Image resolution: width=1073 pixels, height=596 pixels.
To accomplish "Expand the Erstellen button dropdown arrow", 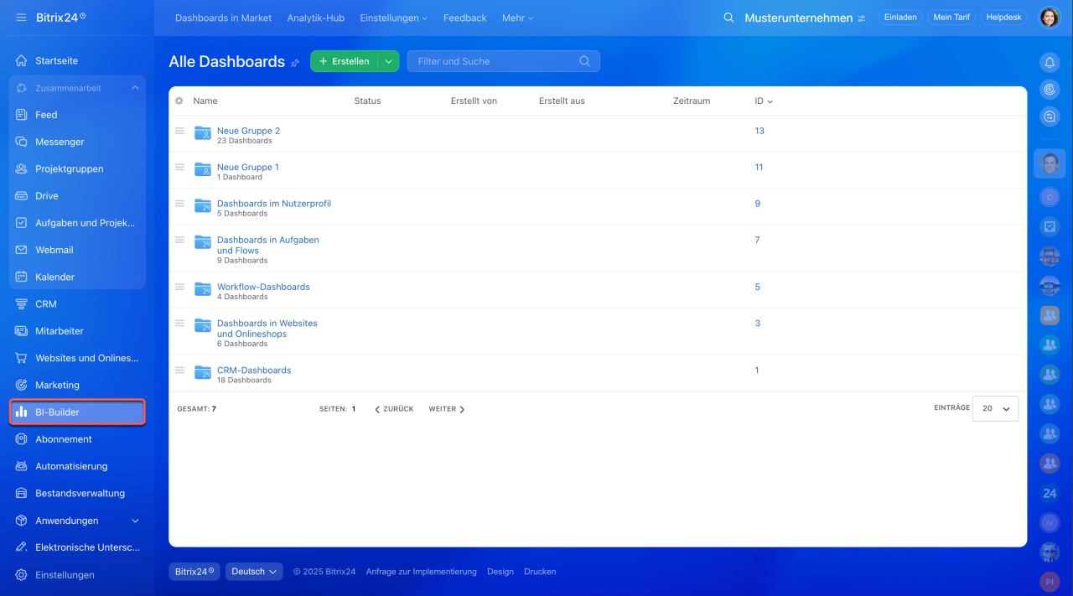I will (x=388, y=61).
